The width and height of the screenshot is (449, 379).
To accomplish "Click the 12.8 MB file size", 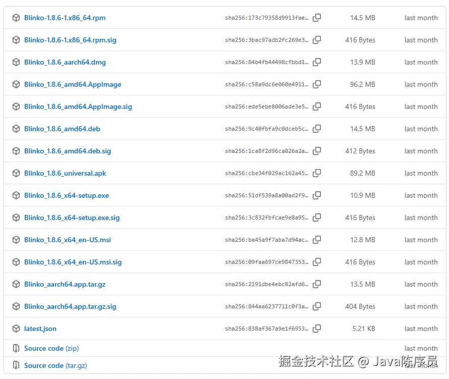I will click(363, 240).
